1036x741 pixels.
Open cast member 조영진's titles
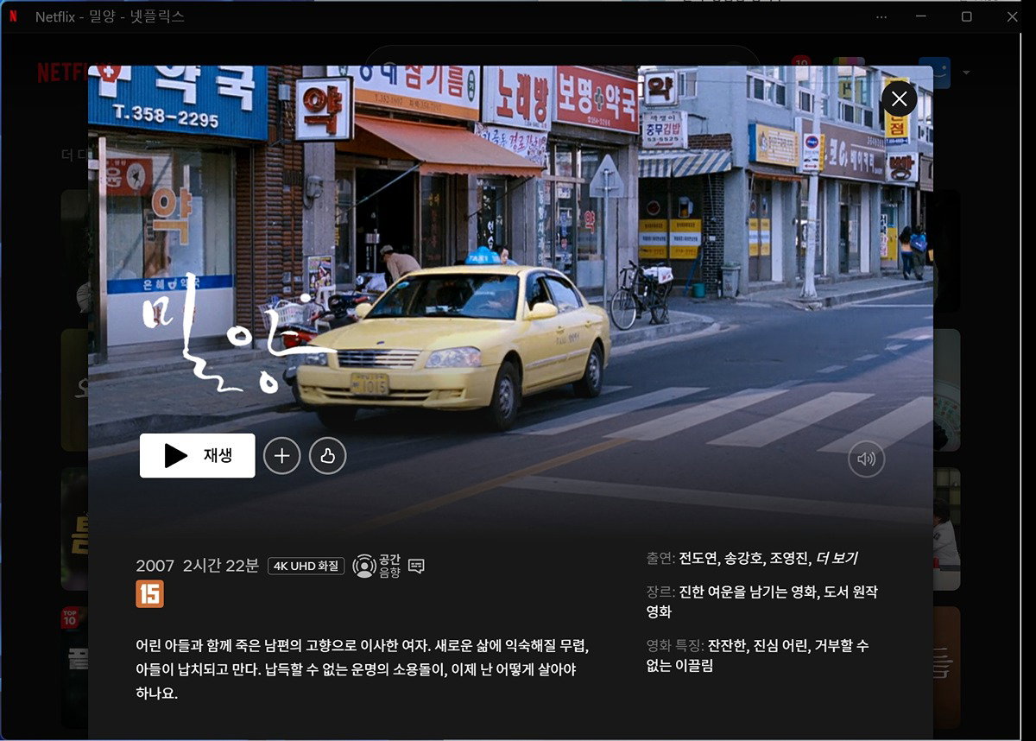click(790, 558)
